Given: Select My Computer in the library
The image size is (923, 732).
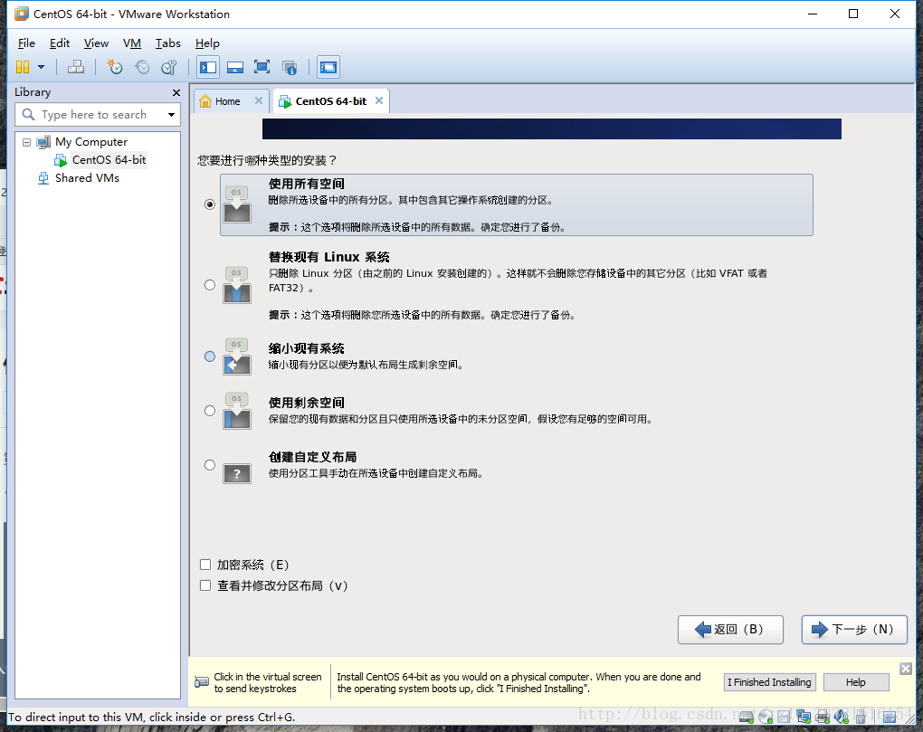Looking at the screenshot, I should (x=91, y=142).
